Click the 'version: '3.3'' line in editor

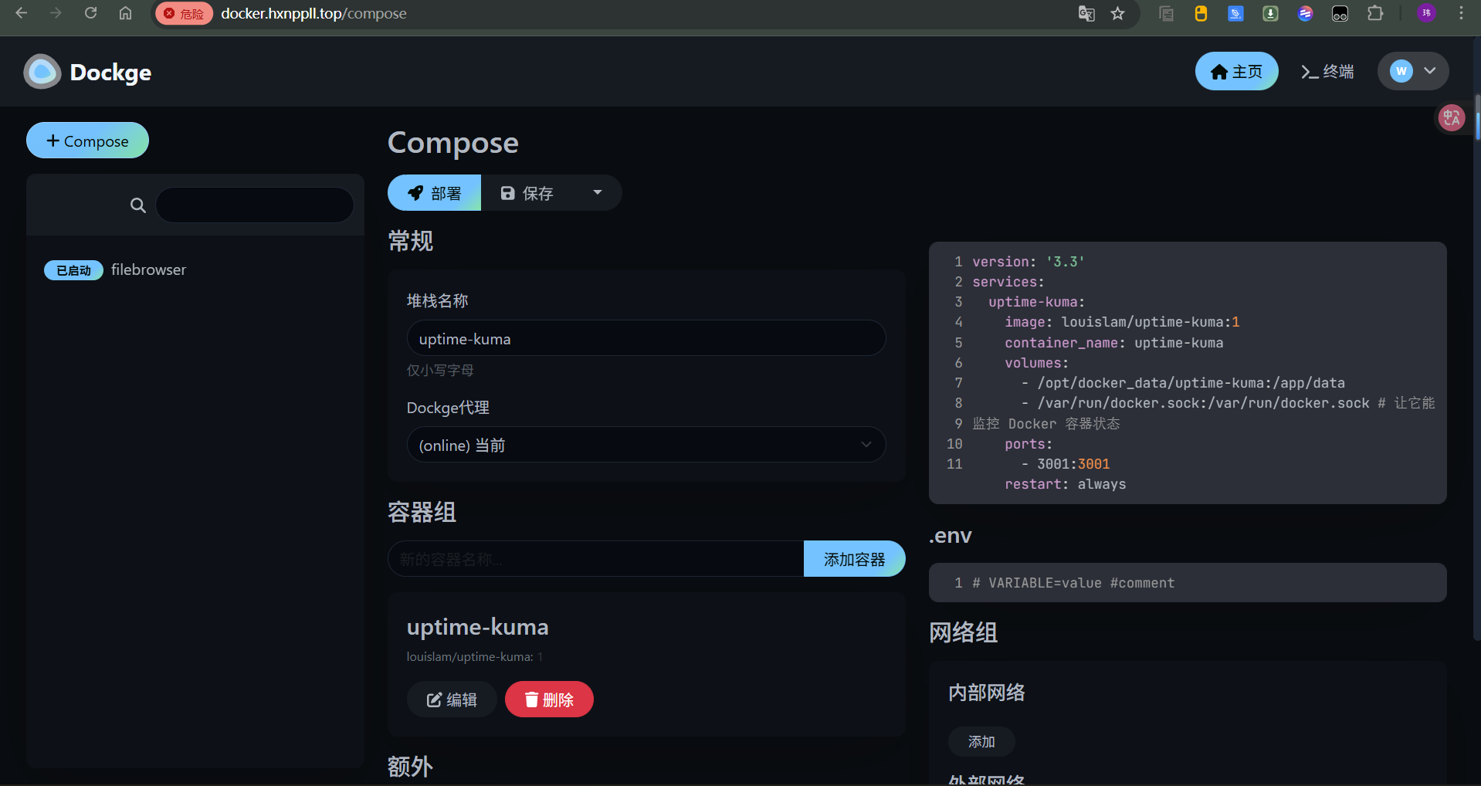coord(1028,262)
